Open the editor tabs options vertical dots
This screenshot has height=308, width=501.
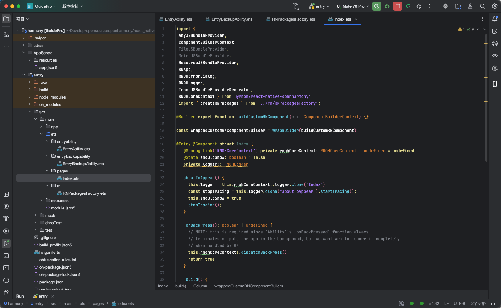(483, 19)
